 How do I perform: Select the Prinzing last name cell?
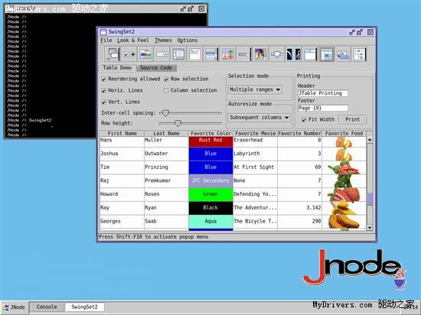point(166,167)
